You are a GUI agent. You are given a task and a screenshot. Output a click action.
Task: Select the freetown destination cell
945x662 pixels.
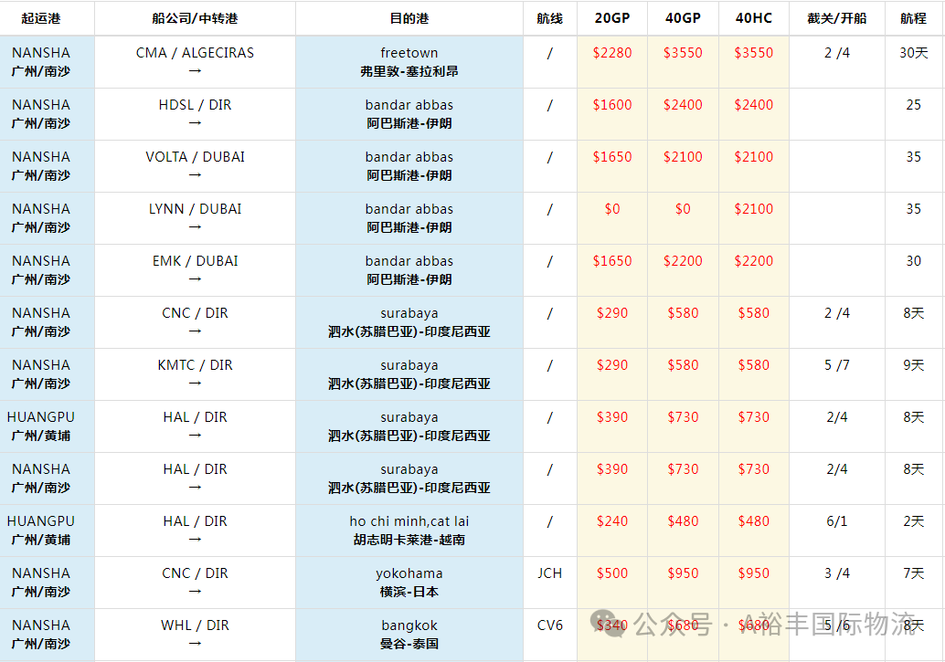coord(409,61)
